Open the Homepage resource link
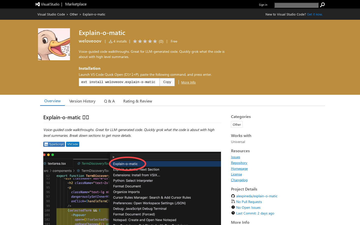This screenshot has height=225, width=360. coord(239,168)
